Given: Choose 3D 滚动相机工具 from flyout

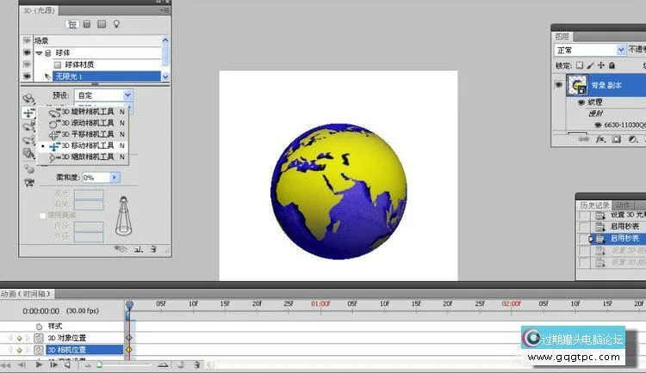Looking at the screenshot, I should point(83,123).
